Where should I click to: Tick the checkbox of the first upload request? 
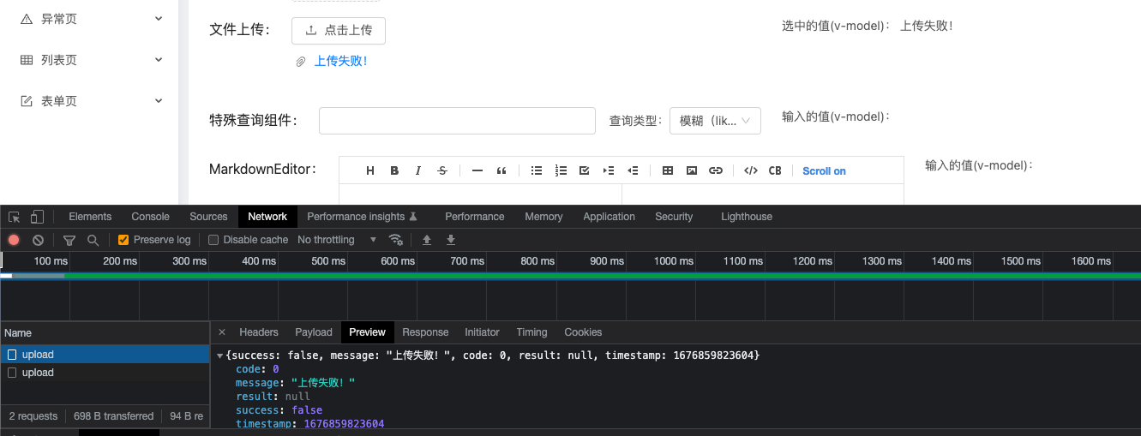(x=12, y=355)
